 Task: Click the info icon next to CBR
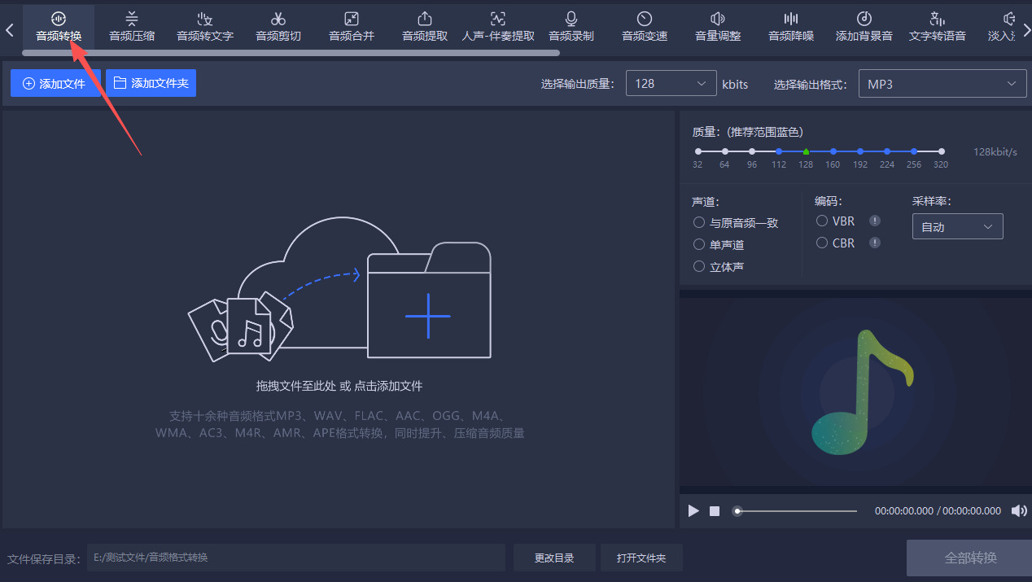click(x=875, y=243)
